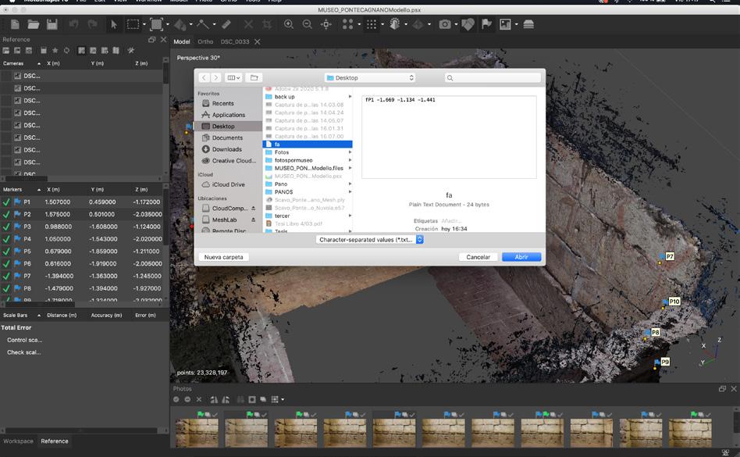The width and height of the screenshot is (740, 457).
Task: Select the Ruler measurement tool
Action: point(226,24)
